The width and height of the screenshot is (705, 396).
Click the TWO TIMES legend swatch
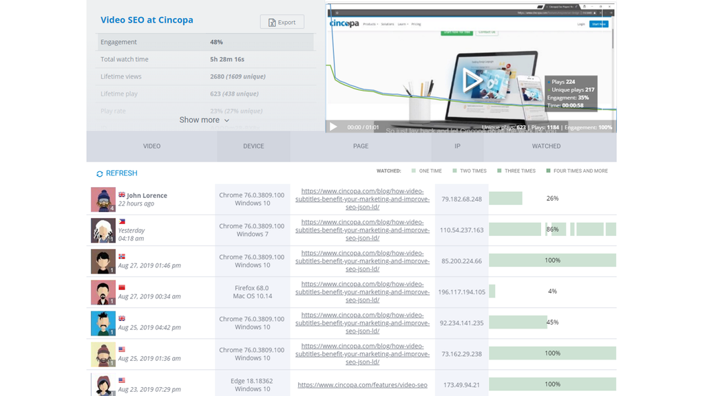coord(454,170)
